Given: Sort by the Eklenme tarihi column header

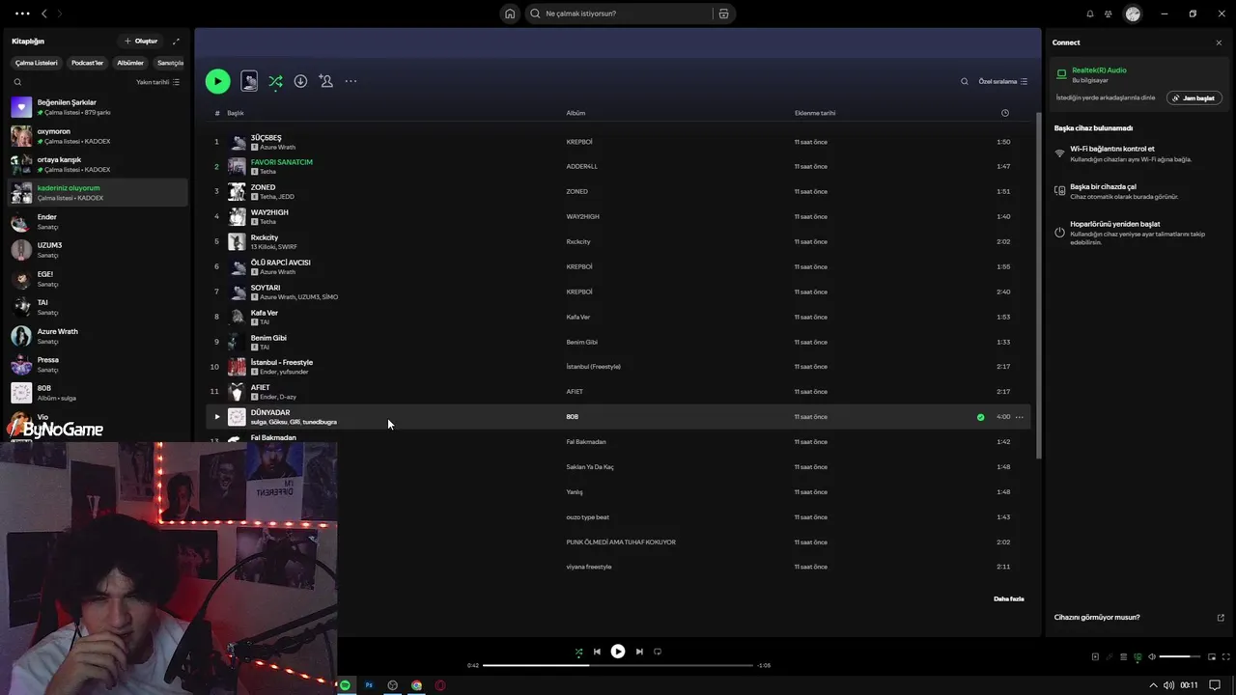Looking at the screenshot, I should click(815, 113).
